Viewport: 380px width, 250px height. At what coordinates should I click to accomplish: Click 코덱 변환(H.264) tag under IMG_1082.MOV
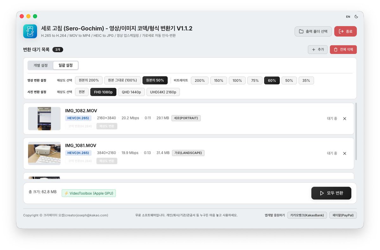tap(80, 126)
